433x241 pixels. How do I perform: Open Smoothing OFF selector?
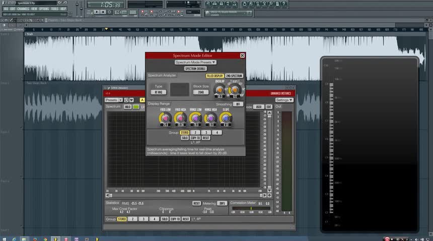(x=238, y=104)
